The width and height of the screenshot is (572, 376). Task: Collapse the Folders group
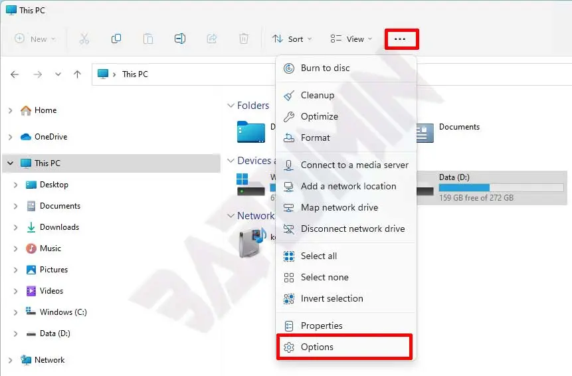click(x=231, y=106)
